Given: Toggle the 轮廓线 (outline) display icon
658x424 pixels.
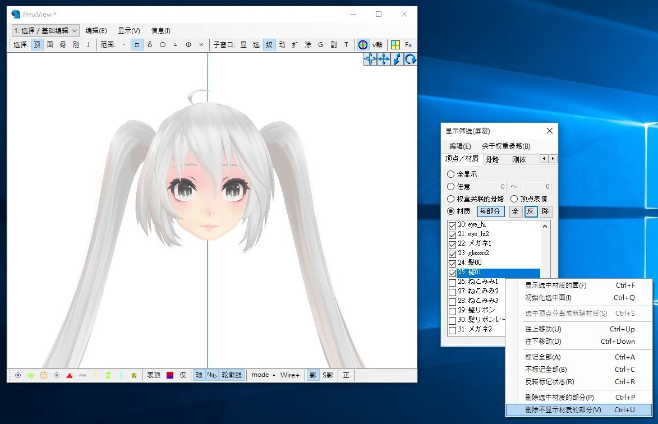Looking at the screenshot, I should [232, 375].
